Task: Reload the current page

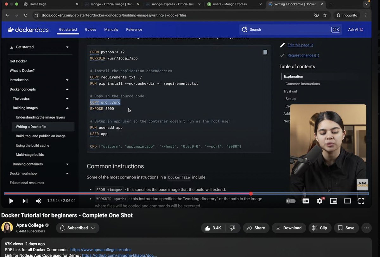Action: click(x=26, y=15)
